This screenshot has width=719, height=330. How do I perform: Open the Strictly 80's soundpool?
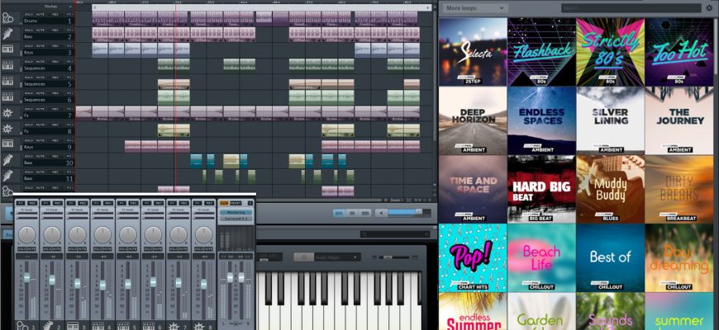(610, 52)
